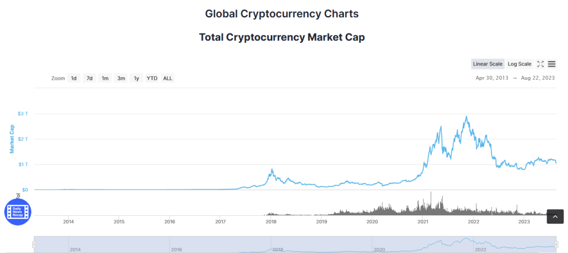Set zoom range to 1d

pyautogui.click(x=74, y=78)
